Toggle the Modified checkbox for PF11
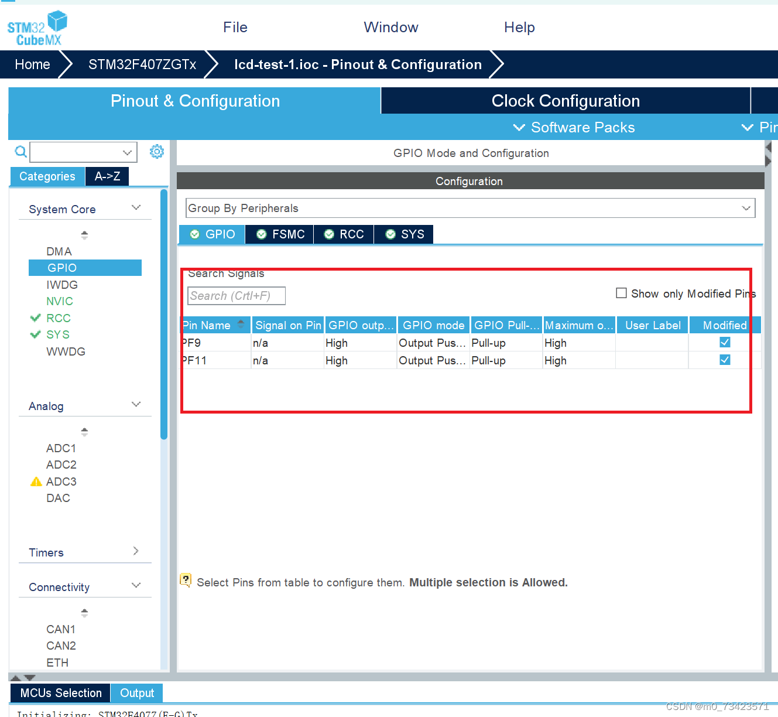Screen dimensions: 778x717 725,360
